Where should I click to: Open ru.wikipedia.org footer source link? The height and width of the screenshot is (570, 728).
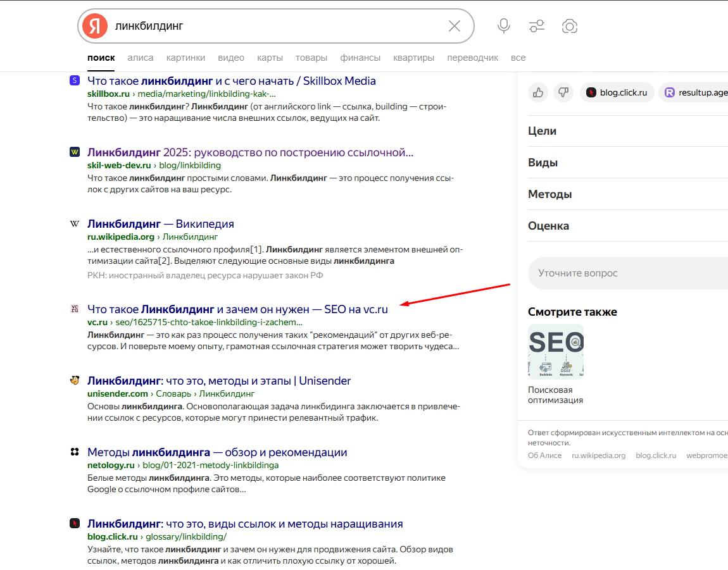click(598, 455)
